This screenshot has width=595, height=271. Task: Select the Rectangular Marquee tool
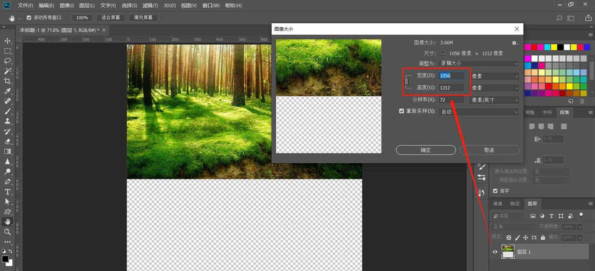8,51
